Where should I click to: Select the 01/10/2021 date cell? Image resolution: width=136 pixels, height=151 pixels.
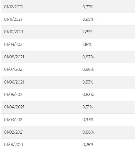[x=14, y=32]
